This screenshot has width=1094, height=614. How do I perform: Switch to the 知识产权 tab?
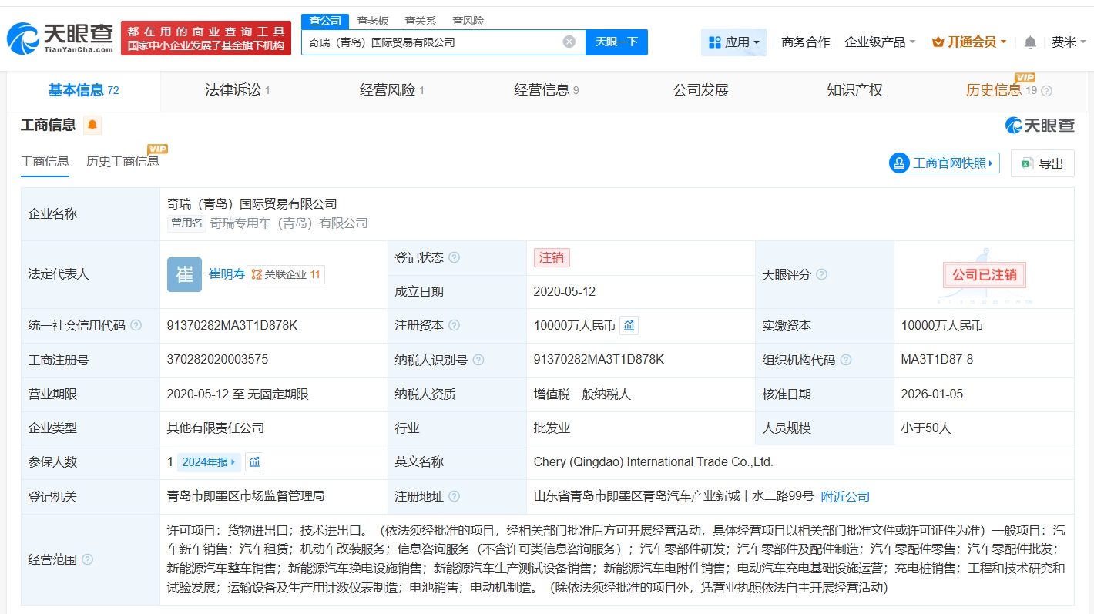pyautogui.click(x=854, y=90)
